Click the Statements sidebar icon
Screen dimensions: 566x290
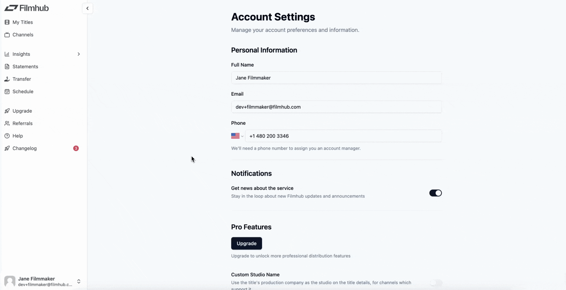[7, 66]
